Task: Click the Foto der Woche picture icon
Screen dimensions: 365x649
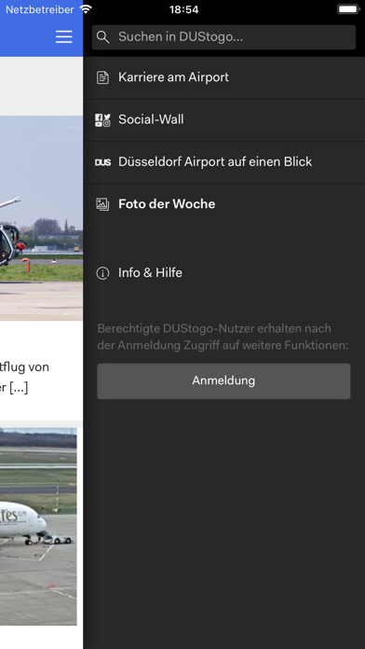Action: point(102,204)
